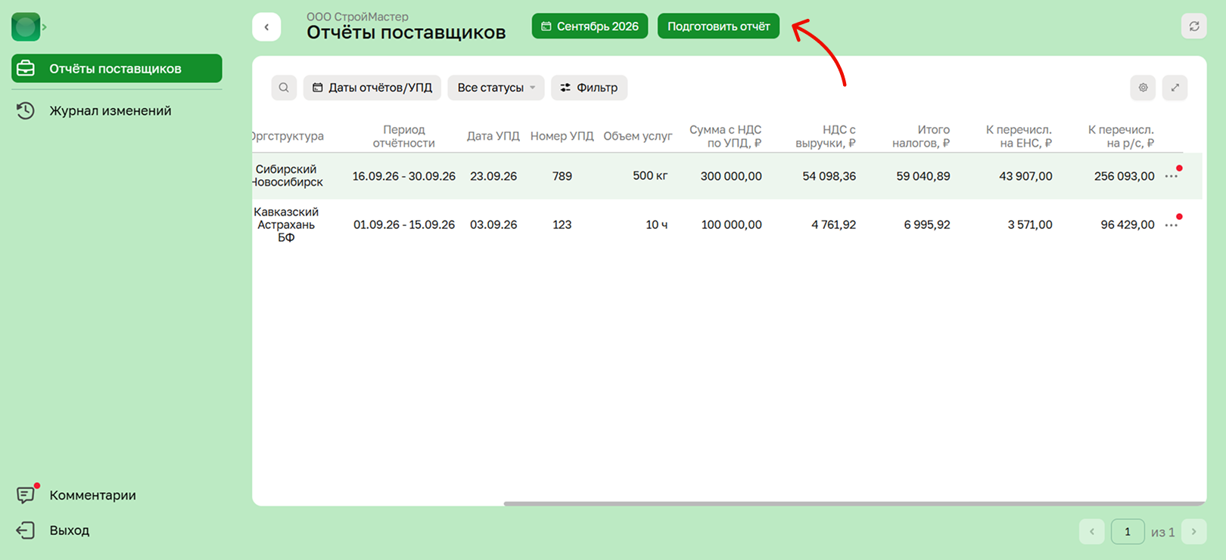The height and width of the screenshot is (560, 1226).
Task: Go to previous page
Action: click(x=1092, y=531)
